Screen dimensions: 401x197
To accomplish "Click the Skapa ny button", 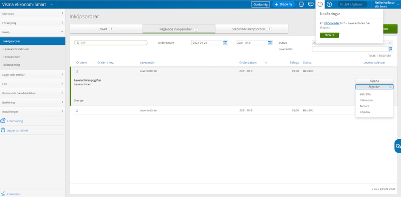I will click(284, 4).
